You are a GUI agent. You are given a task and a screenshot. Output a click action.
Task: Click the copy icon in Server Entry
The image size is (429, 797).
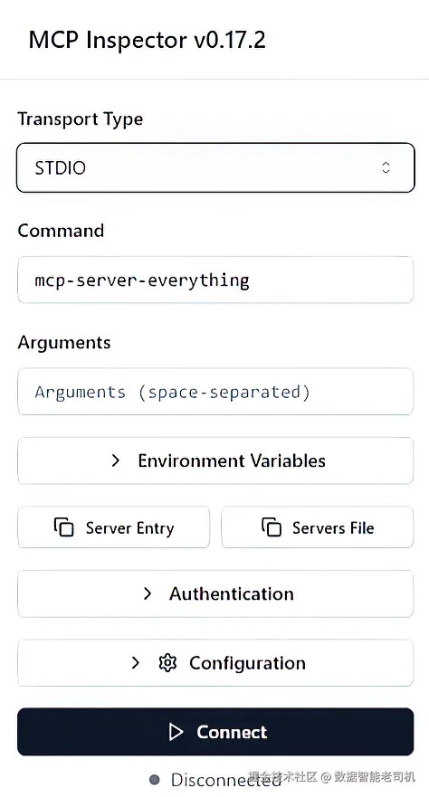coord(64,527)
